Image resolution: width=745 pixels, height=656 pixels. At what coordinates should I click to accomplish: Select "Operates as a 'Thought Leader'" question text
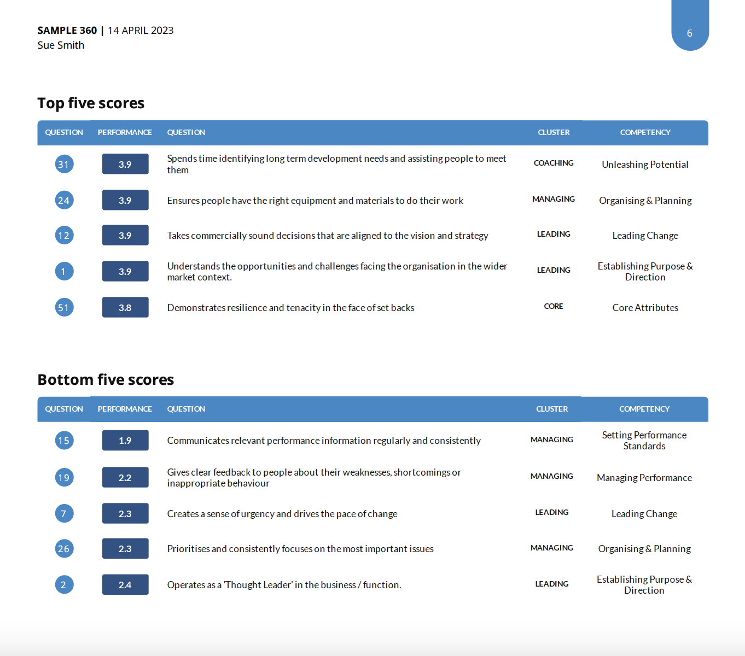[284, 585]
